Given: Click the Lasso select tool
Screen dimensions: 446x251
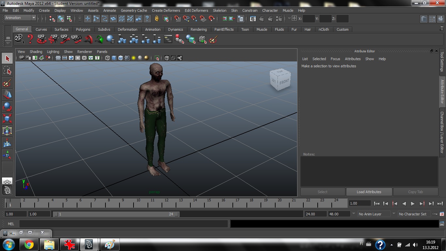Looking at the screenshot, I should click(7, 70).
